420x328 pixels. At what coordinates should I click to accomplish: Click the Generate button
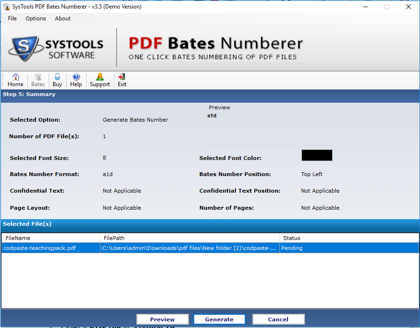pos(219,319)
